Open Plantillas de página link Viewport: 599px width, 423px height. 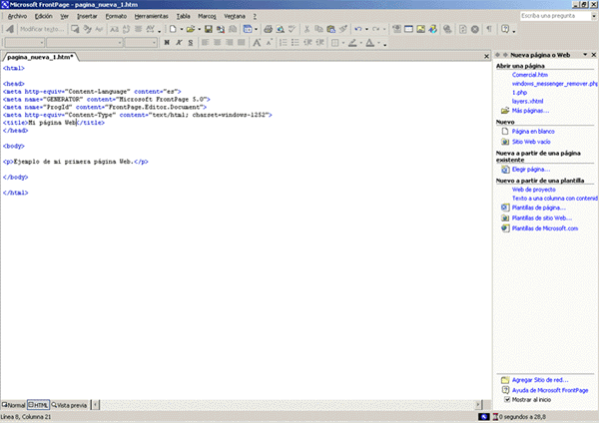[x=539, y=208]
